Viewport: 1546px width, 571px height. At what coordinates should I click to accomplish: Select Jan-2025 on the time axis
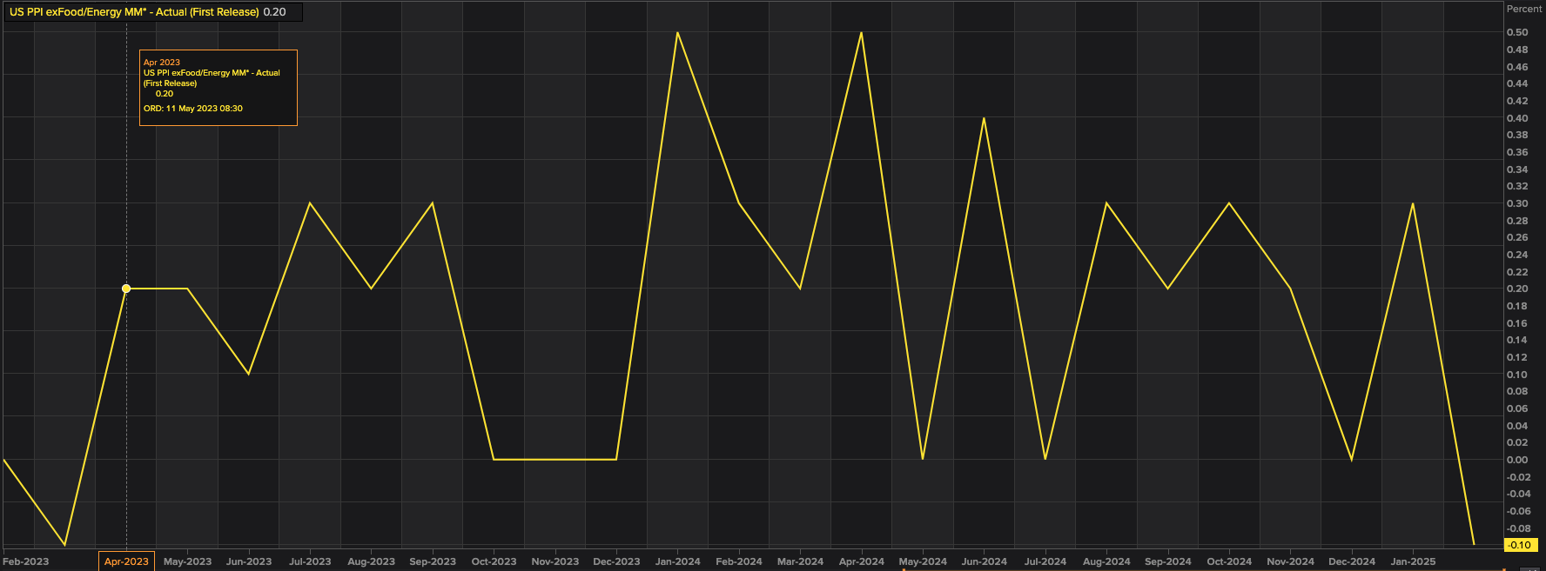[x=1413, y=561]
